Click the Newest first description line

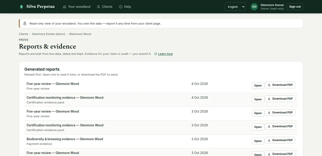(71, 75)
